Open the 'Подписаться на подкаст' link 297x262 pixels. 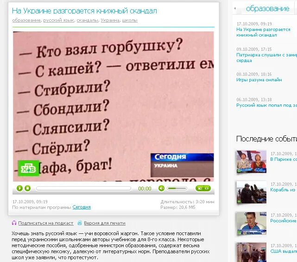[x=46, y=223]
